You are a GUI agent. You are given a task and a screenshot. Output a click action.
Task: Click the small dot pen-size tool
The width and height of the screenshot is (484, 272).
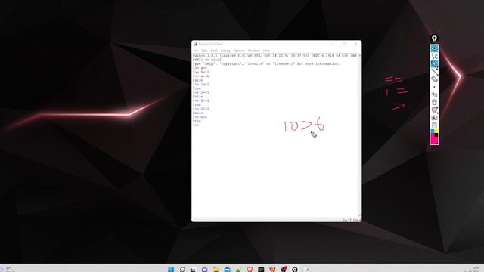point(434,87)
